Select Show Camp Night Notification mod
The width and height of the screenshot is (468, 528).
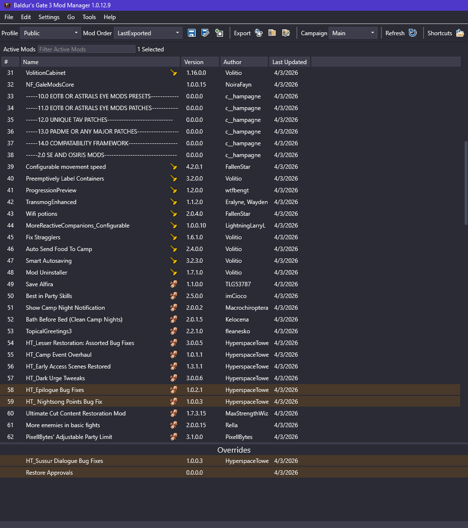tap(230, 308)
